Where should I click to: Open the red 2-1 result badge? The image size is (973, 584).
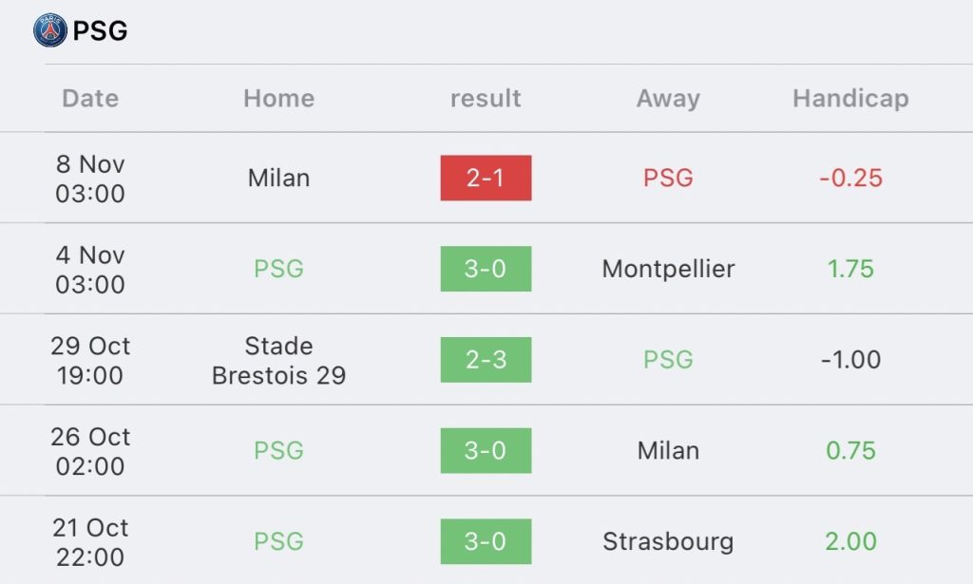486,178
